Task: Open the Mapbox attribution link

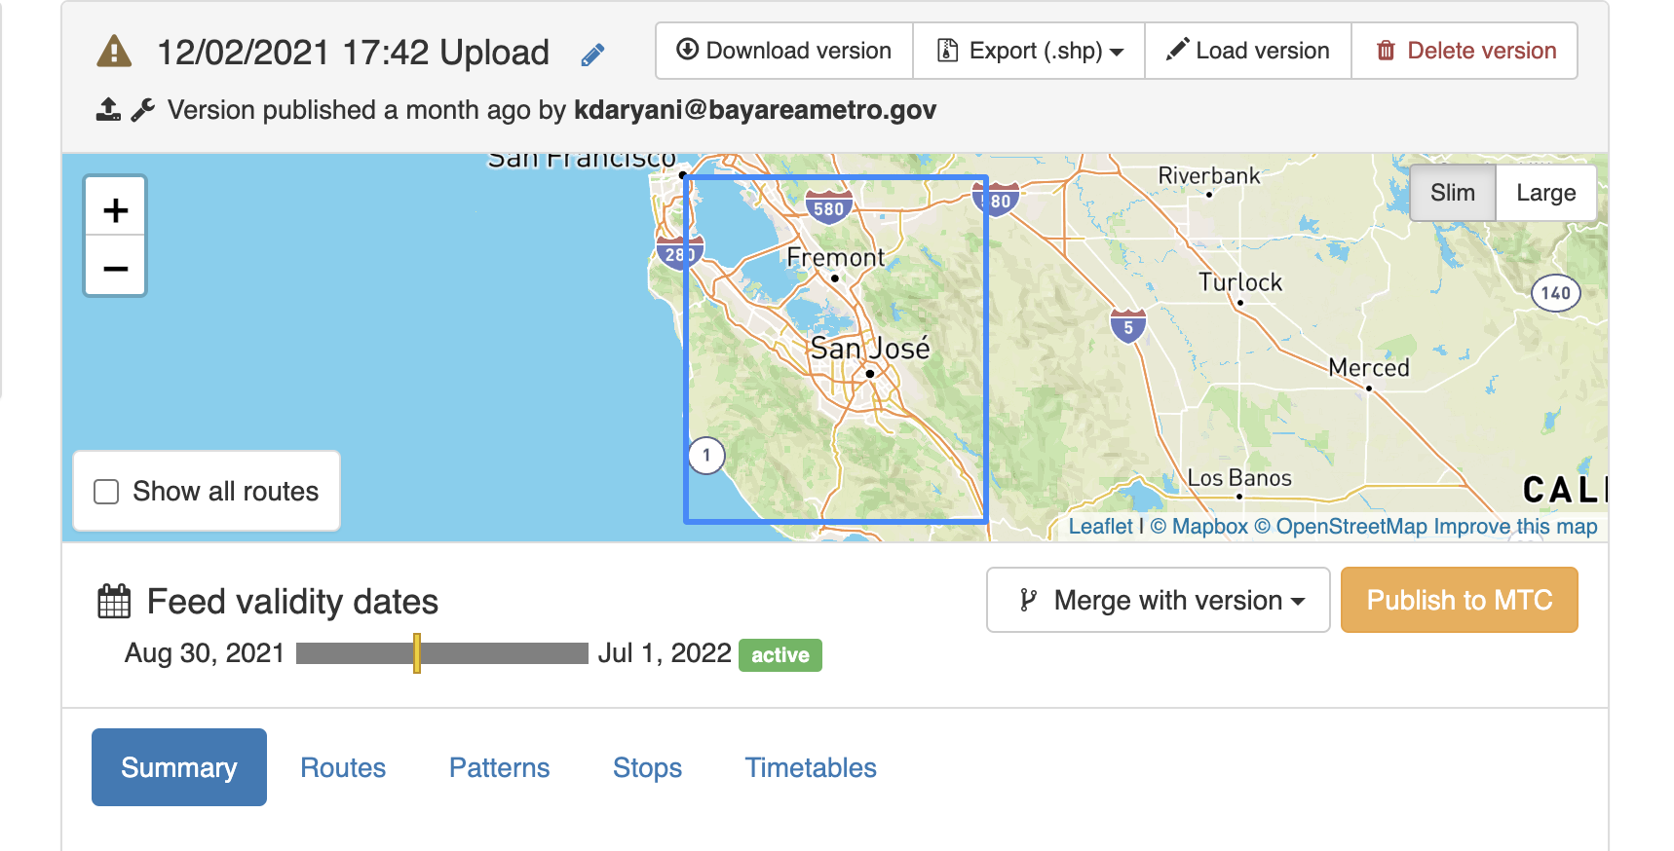Action: click(x=1198, y=526)
